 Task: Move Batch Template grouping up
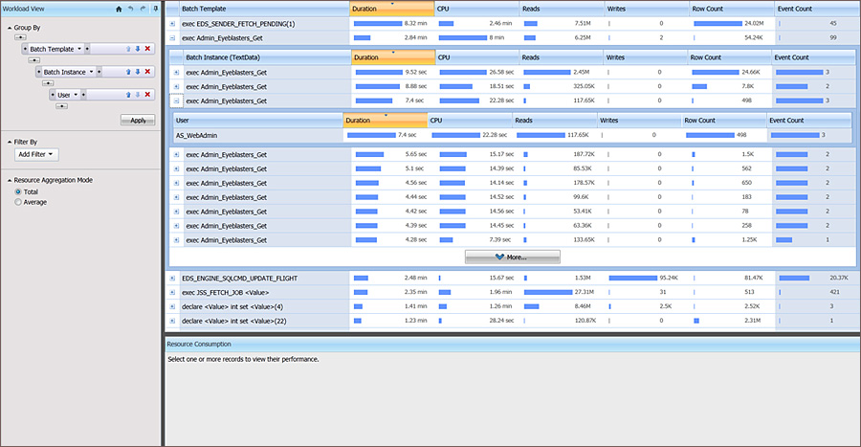(x=128, y=49)
